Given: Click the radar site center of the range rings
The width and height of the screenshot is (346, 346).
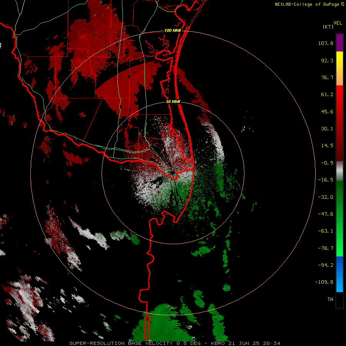Looking at the screenshot, I should 173,173.
